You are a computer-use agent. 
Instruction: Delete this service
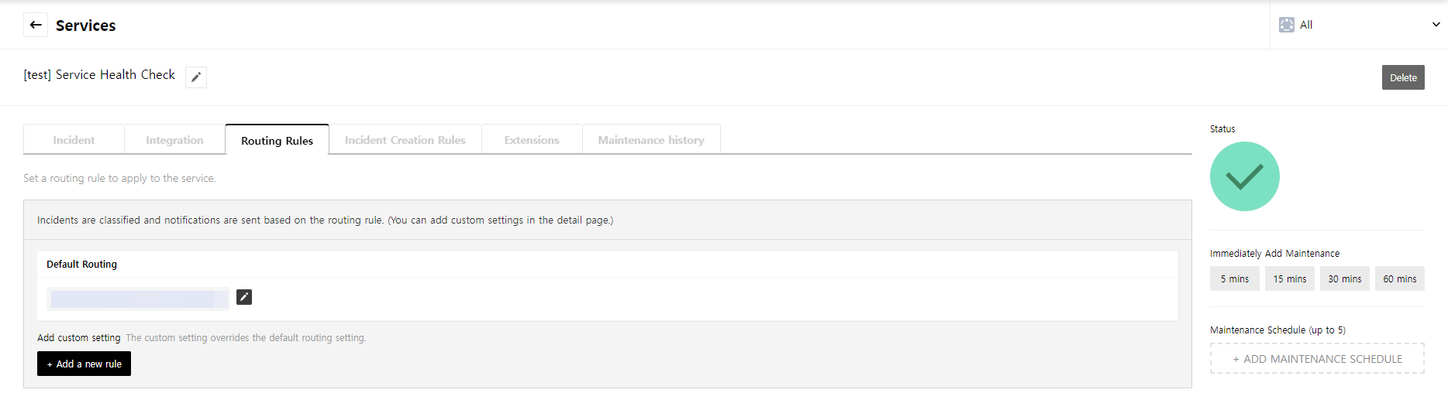click(x=1402, y=77)
